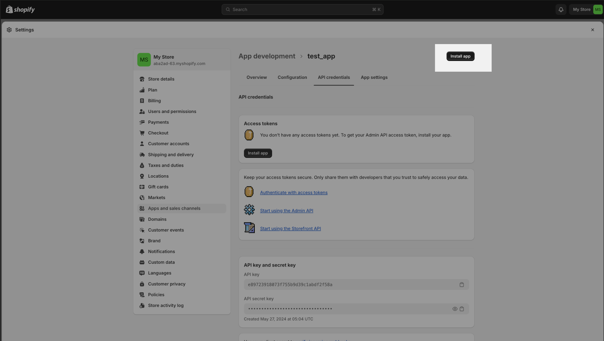
Task: Open Store details in settings sidebar
Action: pyautogui.click(x=161, y=79)
